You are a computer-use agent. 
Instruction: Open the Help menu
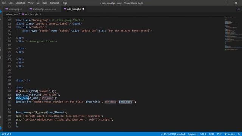(x=64, y=3)
